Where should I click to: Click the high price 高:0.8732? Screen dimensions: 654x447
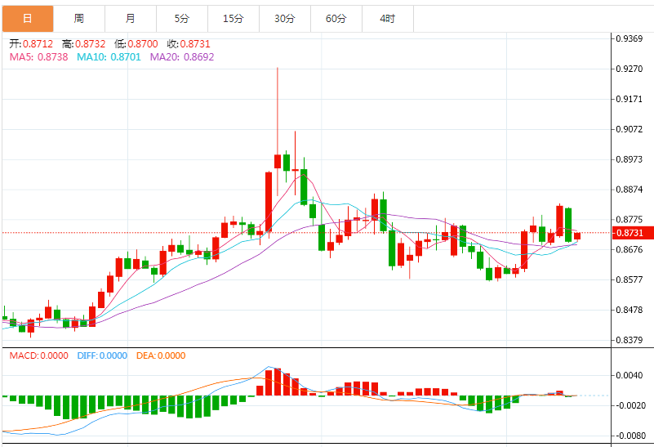[x=83, y=44]
